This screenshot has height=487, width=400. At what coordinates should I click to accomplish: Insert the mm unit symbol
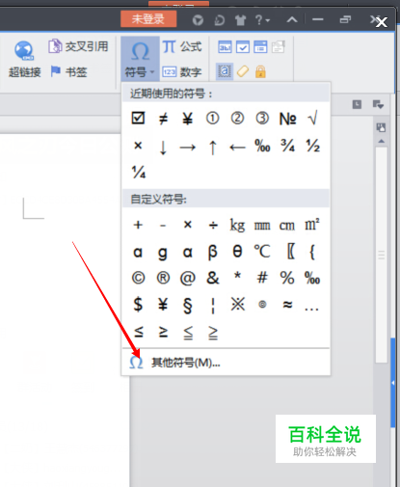click(262, 226)
